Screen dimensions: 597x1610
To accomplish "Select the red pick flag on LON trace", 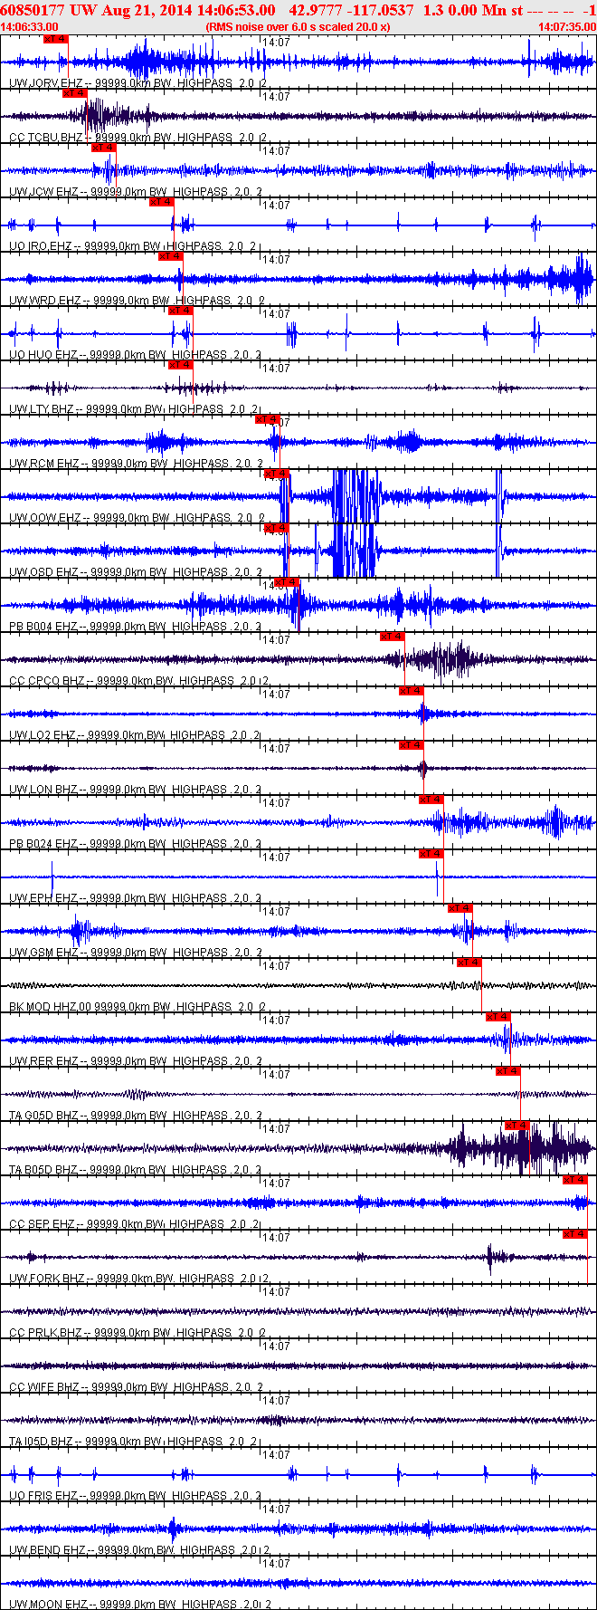I will click(412, 745).
